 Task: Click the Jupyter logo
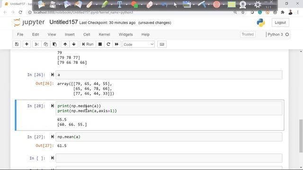(x=29, y=22)
